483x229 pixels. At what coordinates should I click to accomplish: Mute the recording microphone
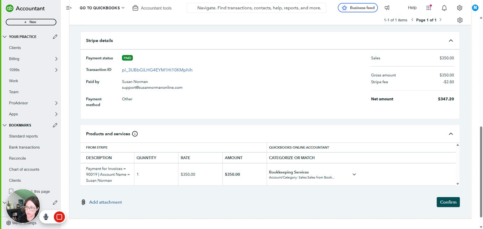coord(46,217)
